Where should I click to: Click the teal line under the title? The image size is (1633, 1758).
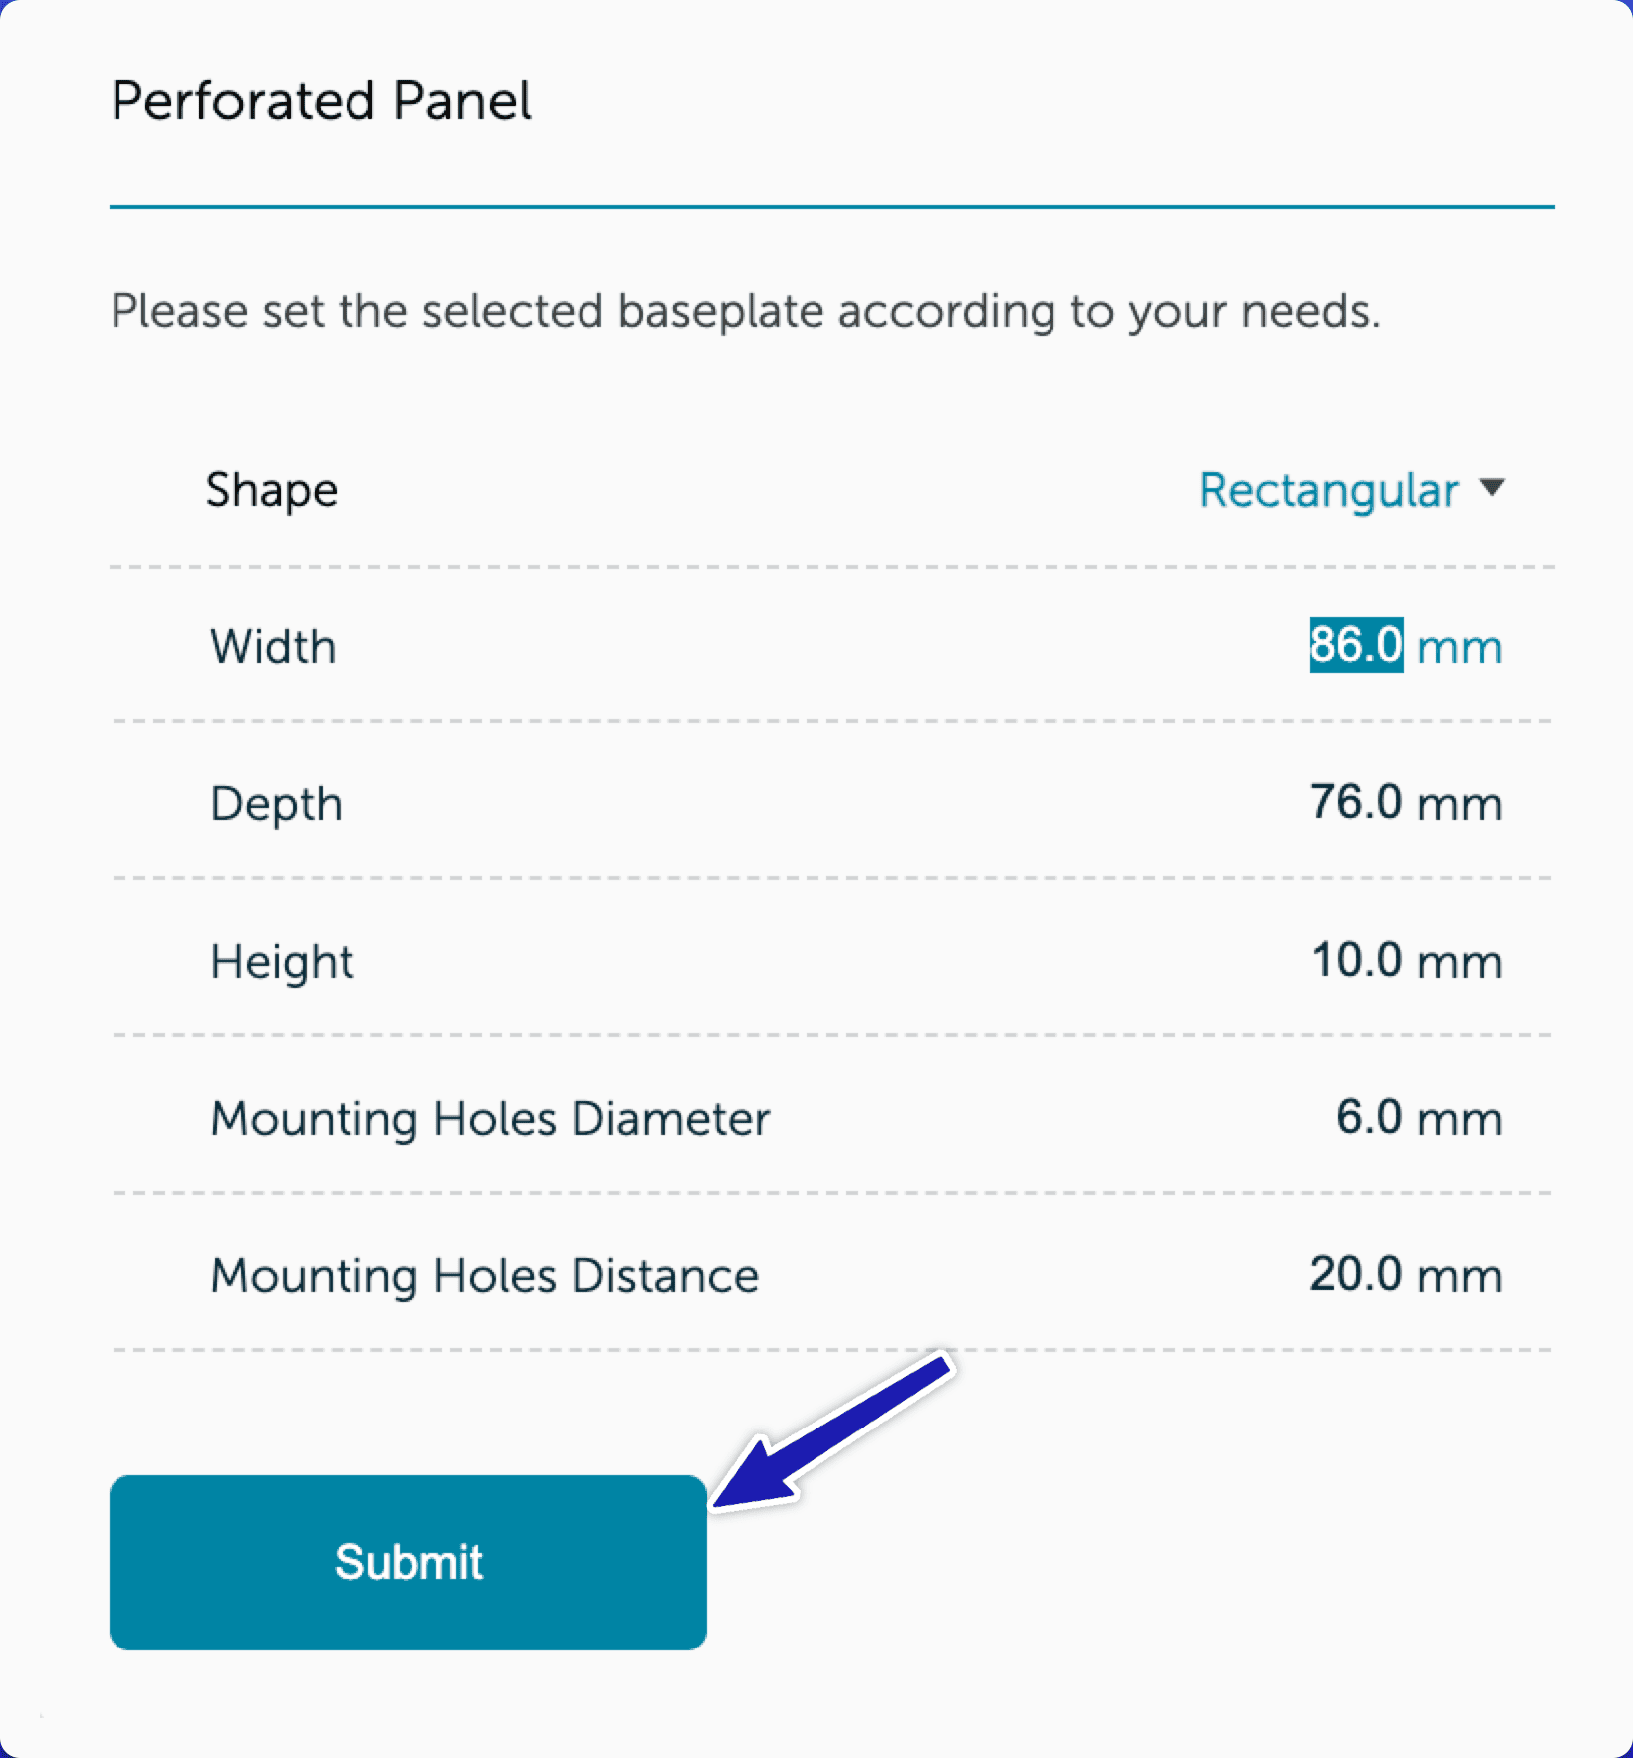click(831, 207)
